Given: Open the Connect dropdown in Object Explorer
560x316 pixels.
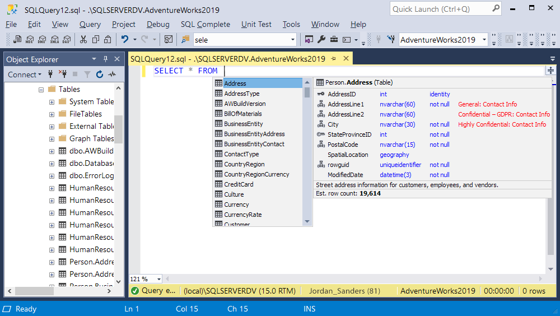Looking at the screenshot, I should 25,75.
